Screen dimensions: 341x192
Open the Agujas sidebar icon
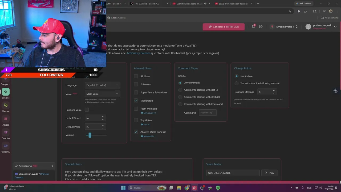(x=6, y=119)
